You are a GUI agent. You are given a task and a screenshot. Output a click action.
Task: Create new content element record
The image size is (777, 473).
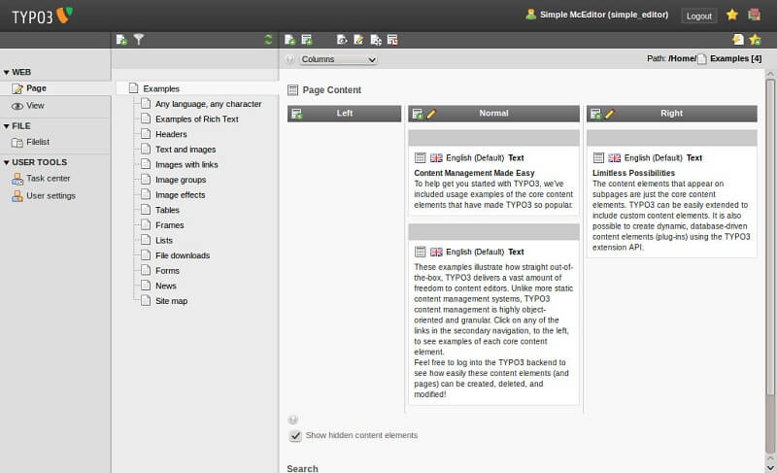pos(307,40)
